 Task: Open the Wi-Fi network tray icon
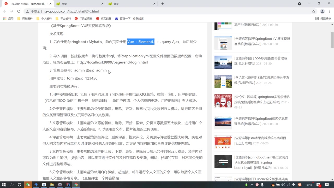[x=288, y=185]
